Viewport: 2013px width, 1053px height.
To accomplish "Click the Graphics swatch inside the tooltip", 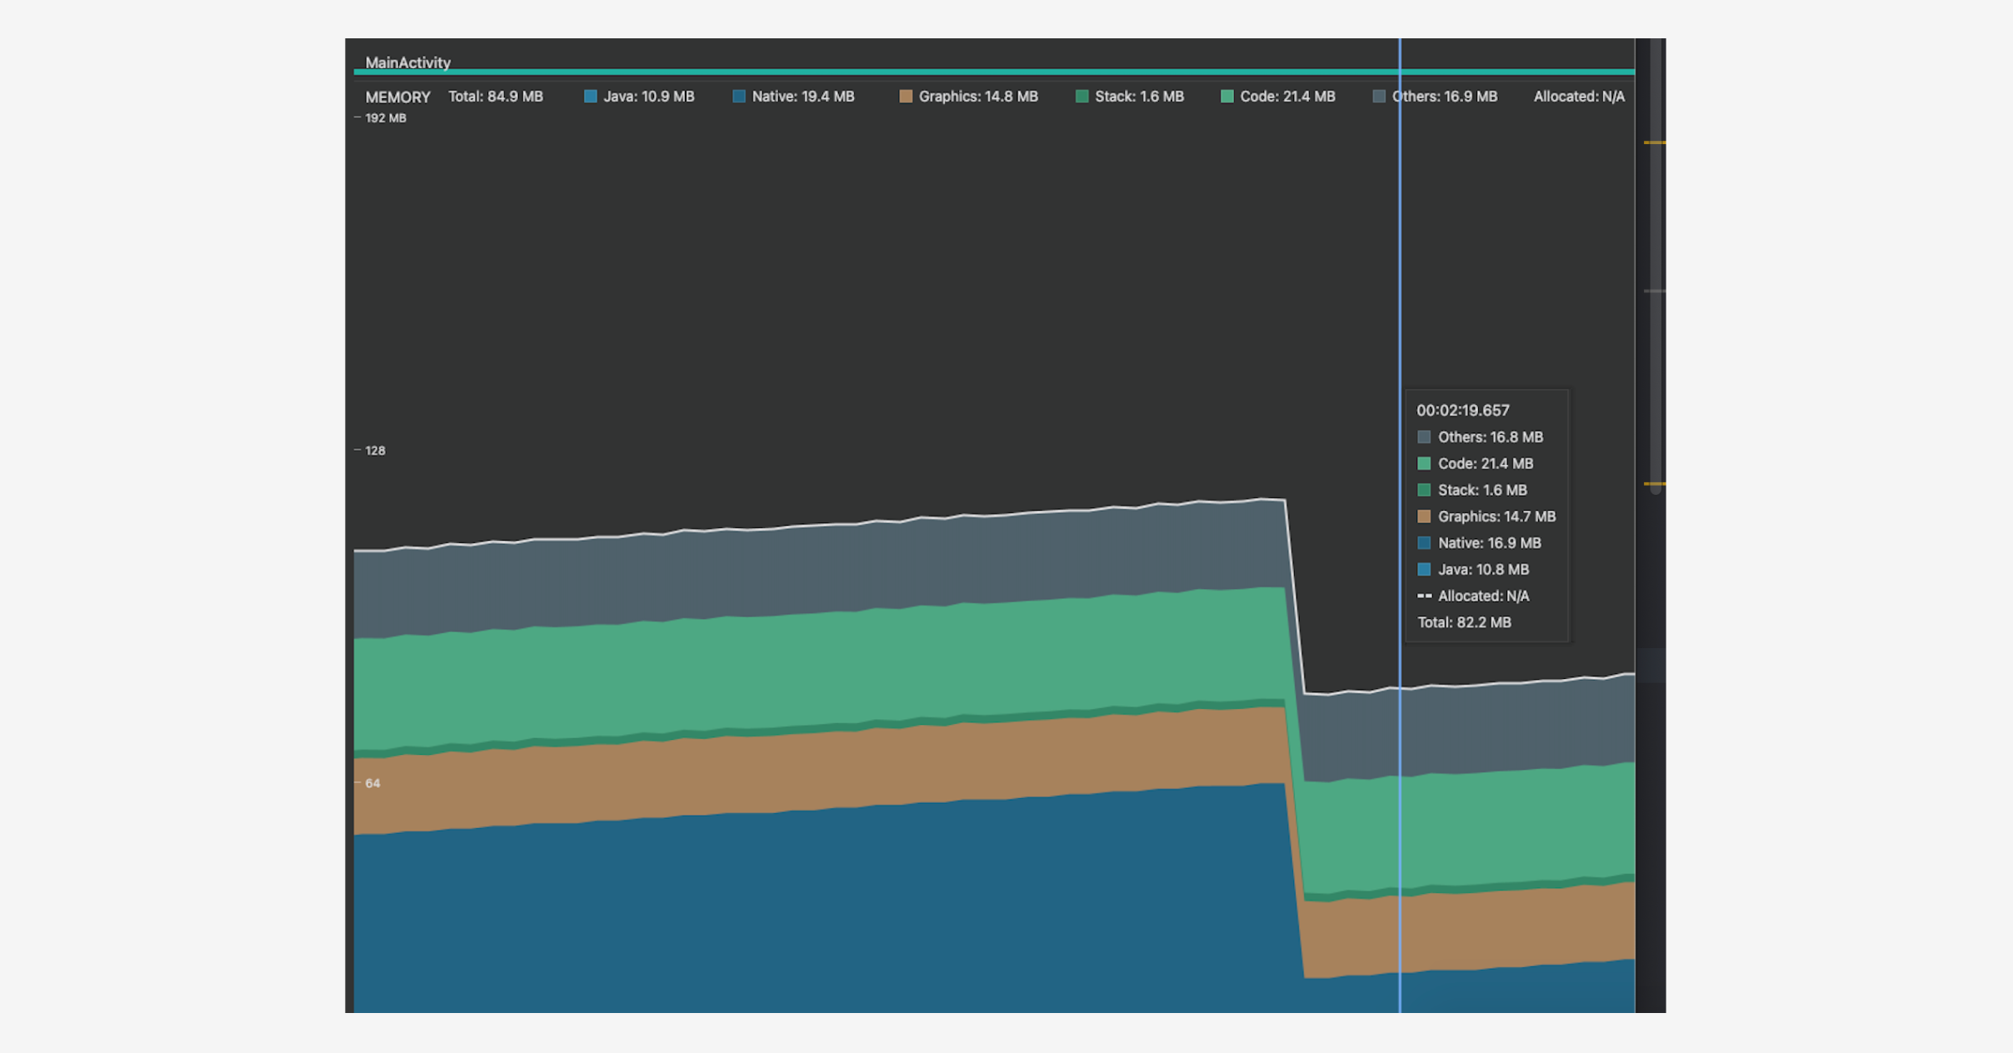I will pos(1425,517).
